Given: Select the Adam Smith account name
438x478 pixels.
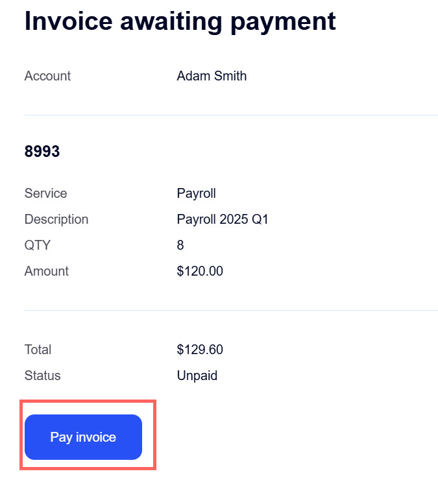Looking at the screenshot, I should click(x=212, y=76).
